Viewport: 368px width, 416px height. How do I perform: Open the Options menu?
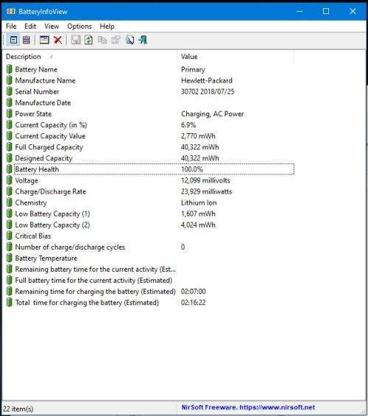(x=79, y=27)
